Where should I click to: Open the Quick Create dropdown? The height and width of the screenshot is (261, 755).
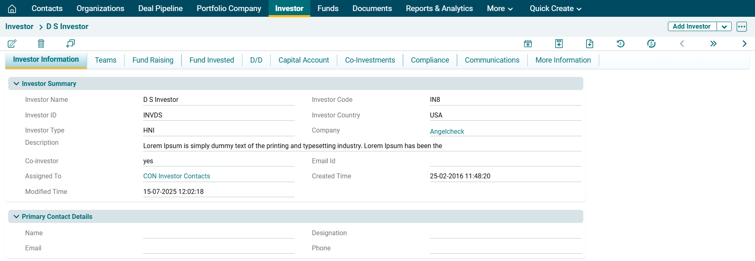click(555, 9)
